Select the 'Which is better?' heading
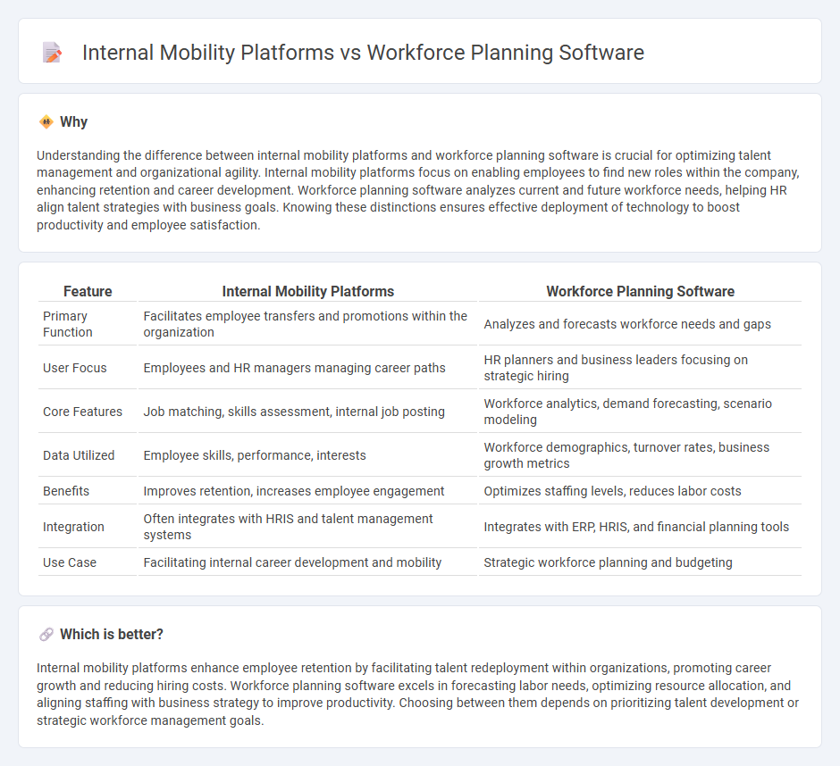The width and height of the screenshot is (840, 766). click(x=112, y=635)
